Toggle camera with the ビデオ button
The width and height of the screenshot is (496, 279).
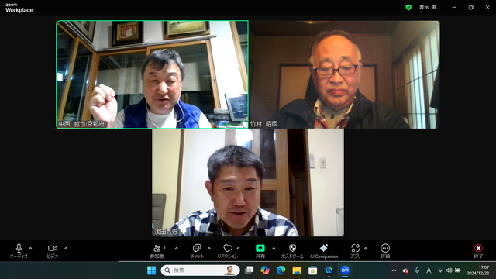53,251
